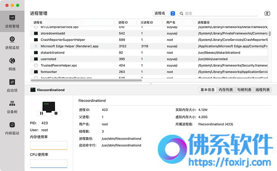Viewport: 277px width, 171px height.
Task: Open the 设备树 sidebar section
Action: pyautogui.click(x=12, y=107)
